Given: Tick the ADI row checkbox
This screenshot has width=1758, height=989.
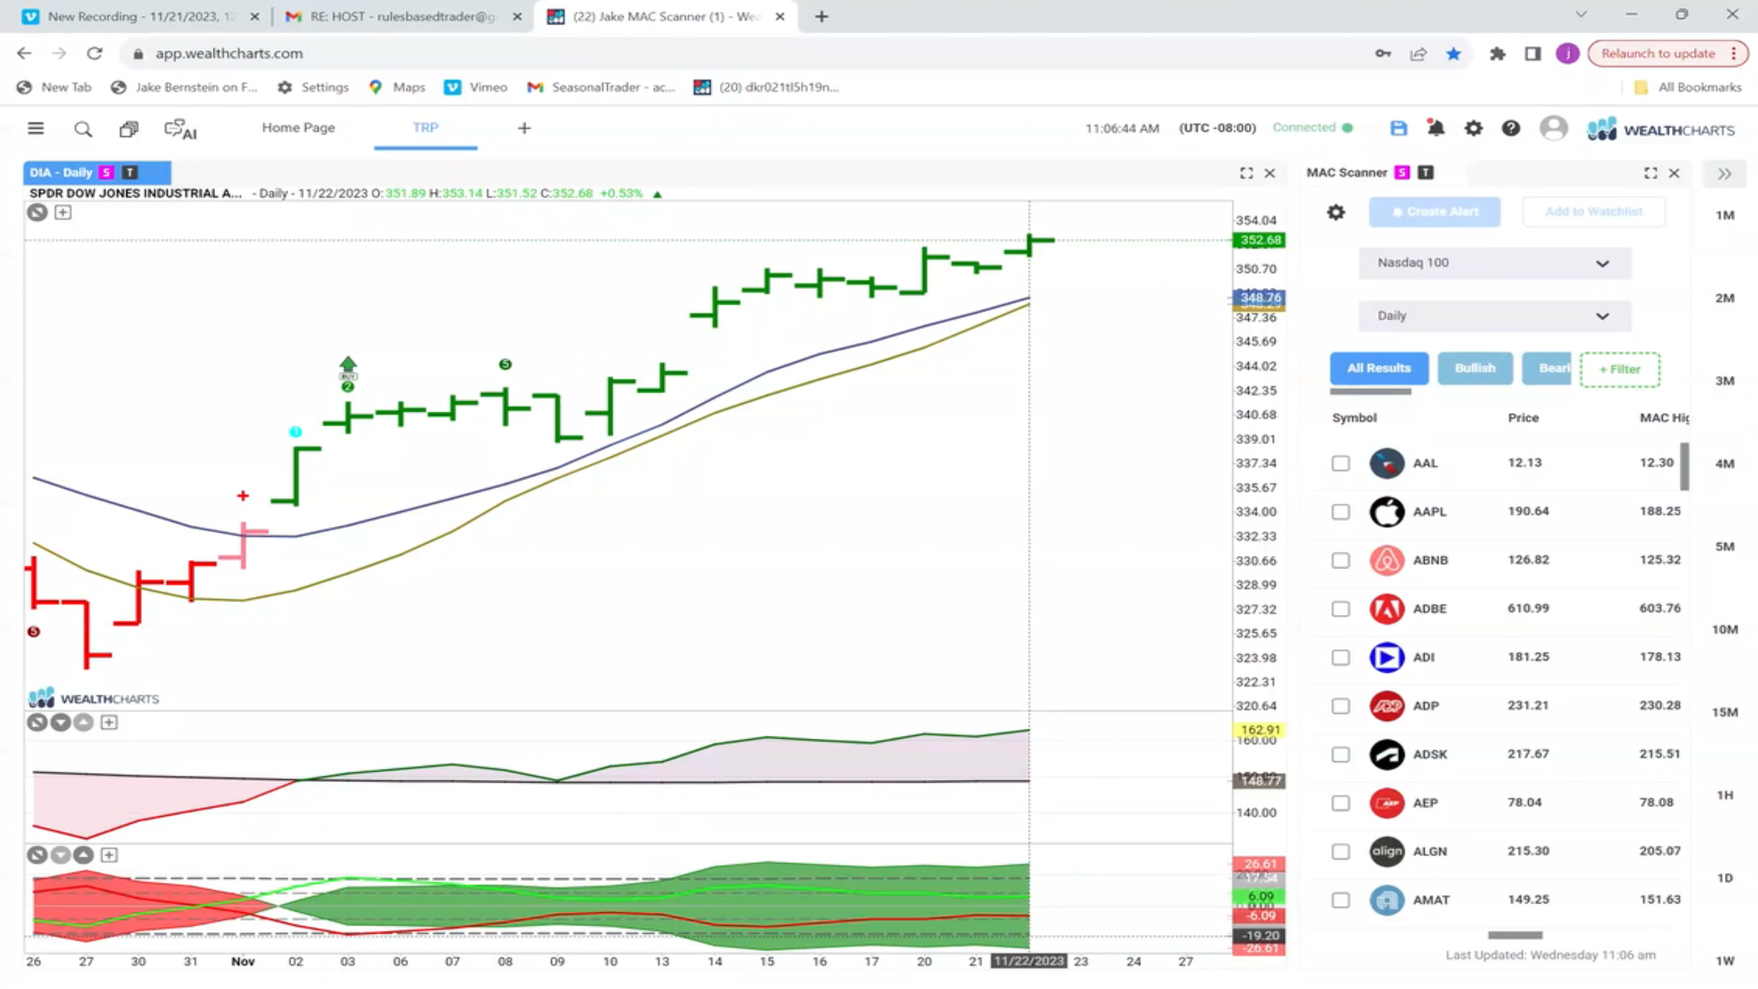Looking at the screenshot, I should 1340,658.
